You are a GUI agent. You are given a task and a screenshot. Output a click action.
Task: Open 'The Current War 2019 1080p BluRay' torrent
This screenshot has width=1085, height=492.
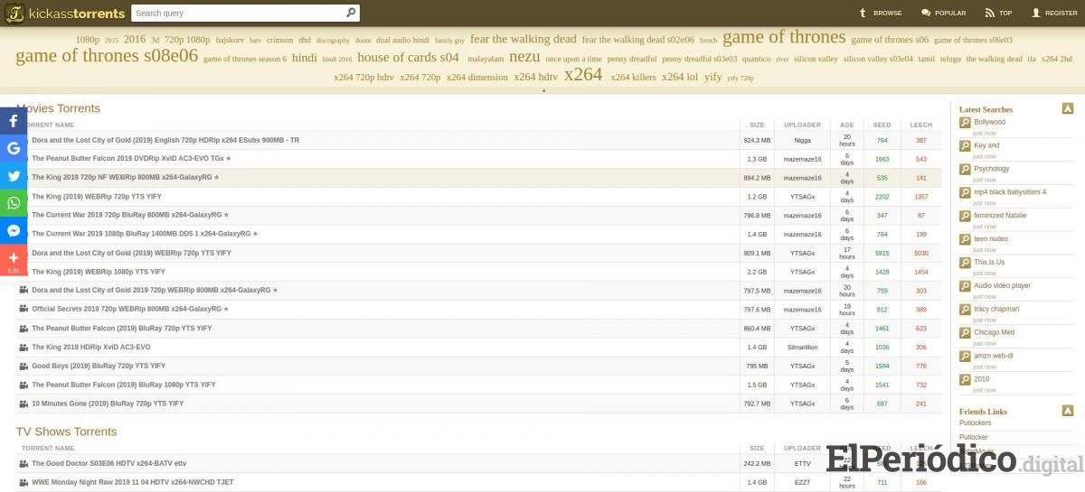(x=145, y=234)
